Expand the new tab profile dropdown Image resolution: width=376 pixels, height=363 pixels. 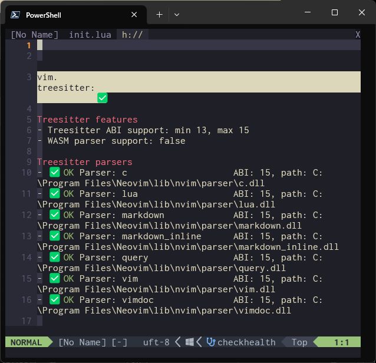point(176,15)
